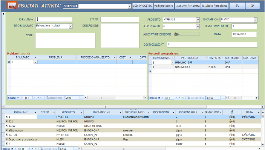Select the NLSDI-01-DNA cell in ALFA row
Screen dimensions: 265x150
(x=103, y=126)
